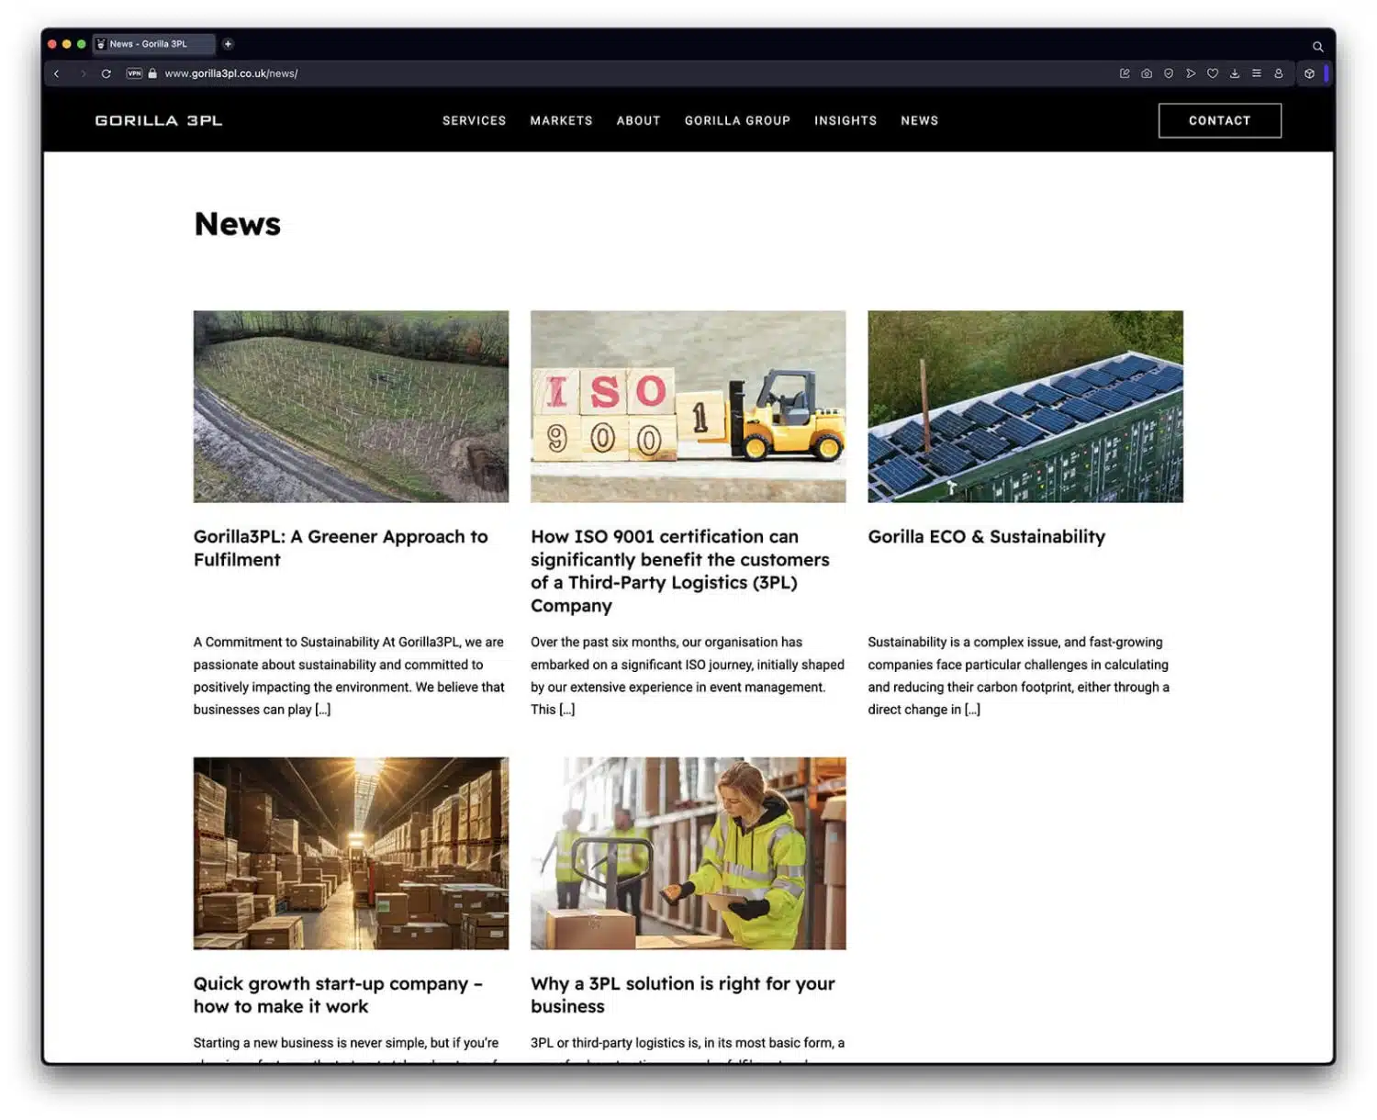Image resolution: width=1377 pixels, height=1120 pixels.
Task: Click excerpt starting 'Sustainability is a complex issue'
Action: tap(1018, 676)
